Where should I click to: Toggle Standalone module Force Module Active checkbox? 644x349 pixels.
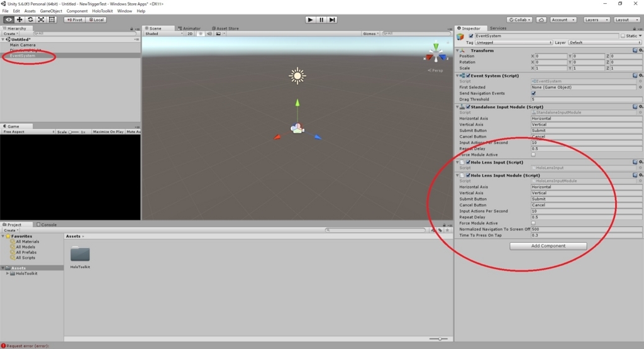pos(533,155)
